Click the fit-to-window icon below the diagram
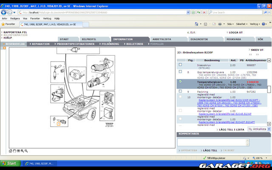Viewport: 272px width, 170px height. [19, 150]
